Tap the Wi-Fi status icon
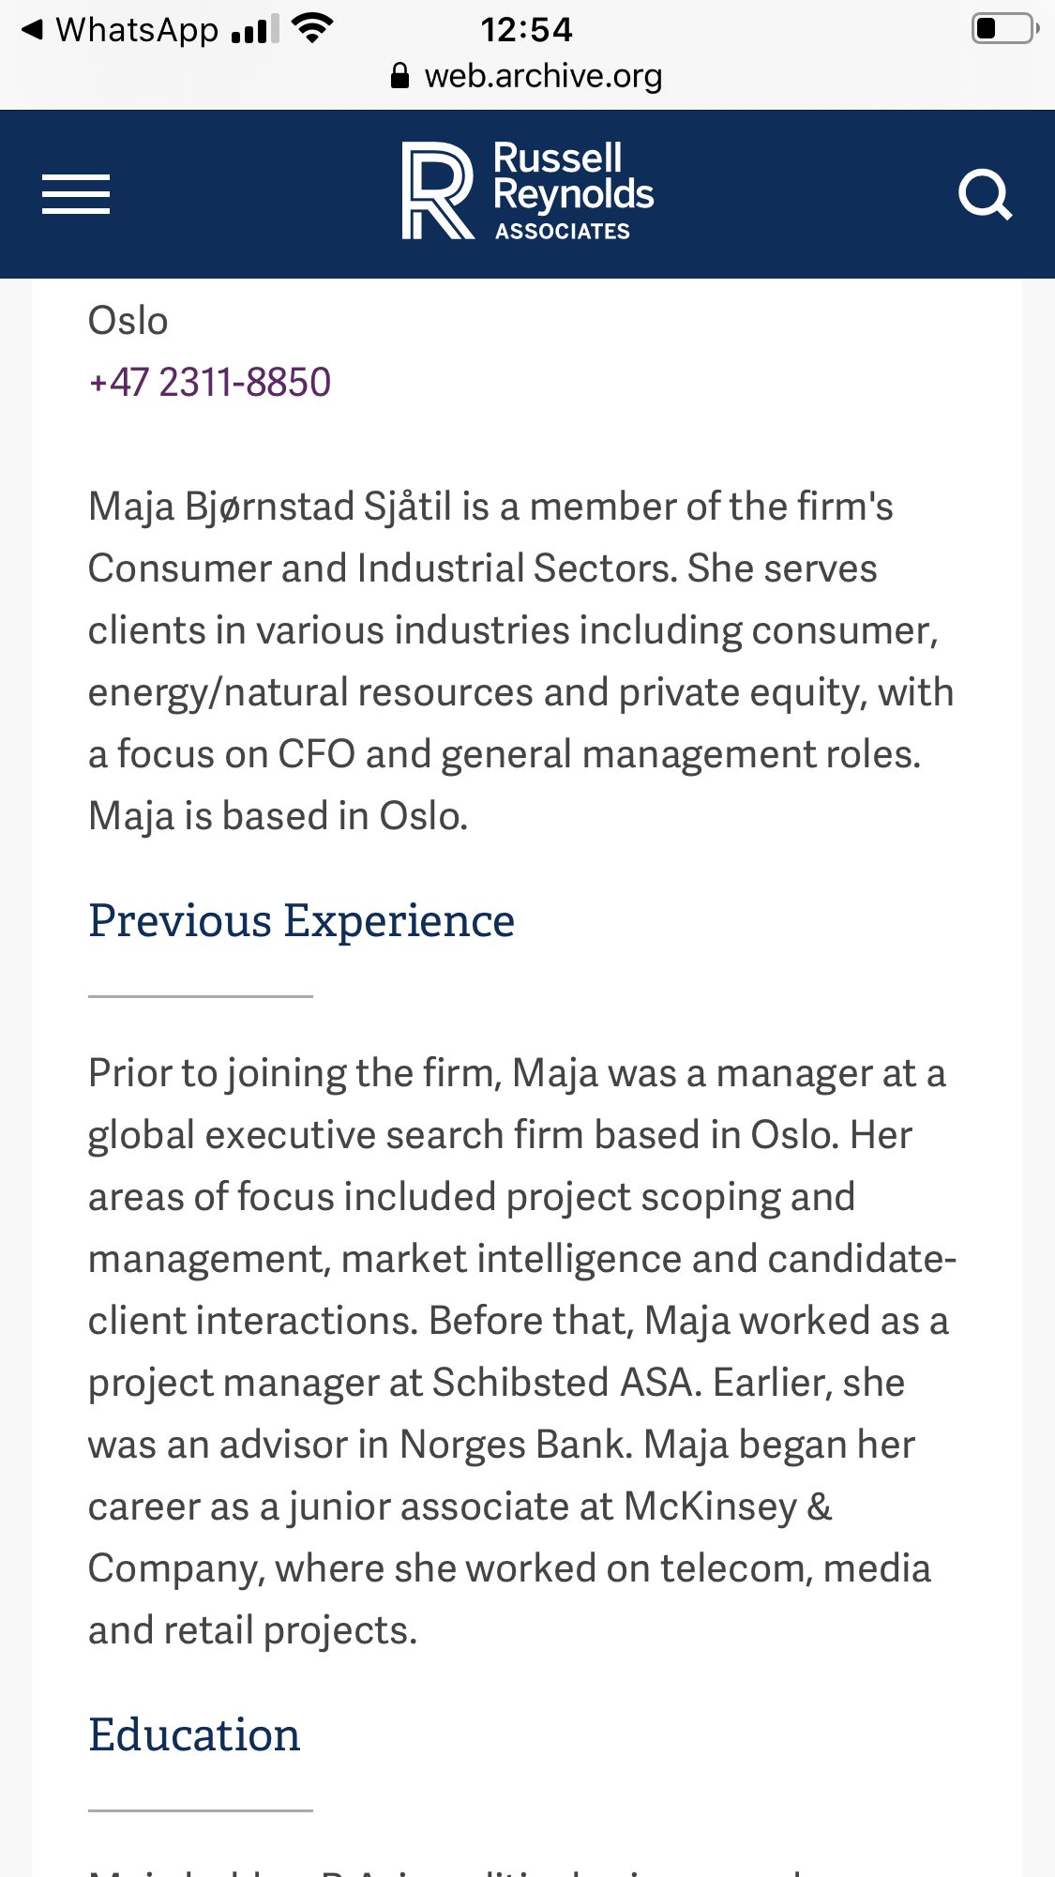The height and width of the screenshot is (1877, 1055). pos(313,29)
